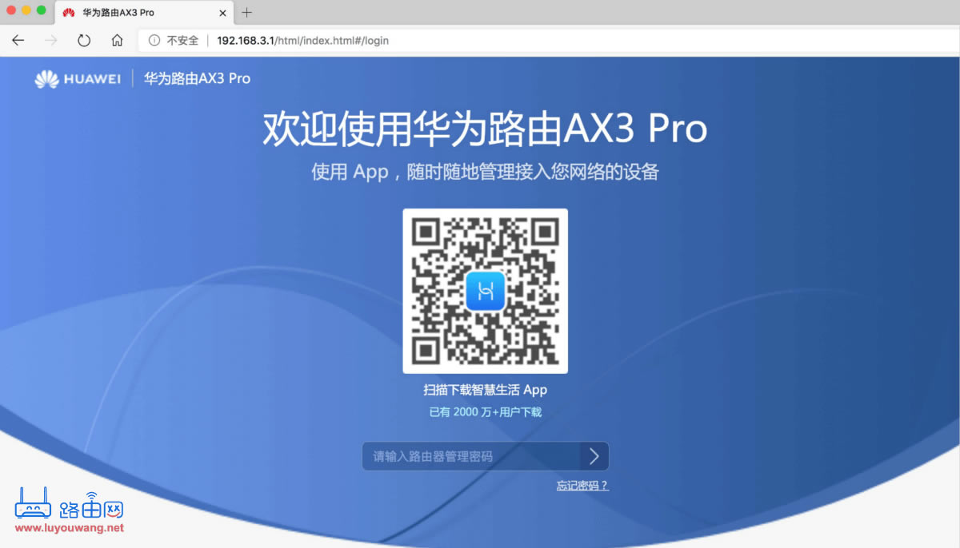Click the Huawei logo in the header

click(77, 78)
